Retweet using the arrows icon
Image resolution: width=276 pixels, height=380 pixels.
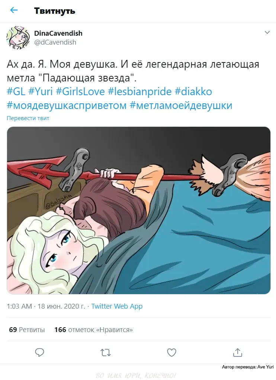(x=106, y=352)
